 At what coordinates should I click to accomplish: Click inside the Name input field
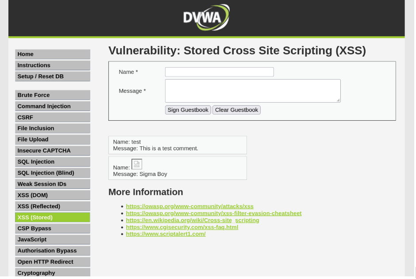coord(219,72)
